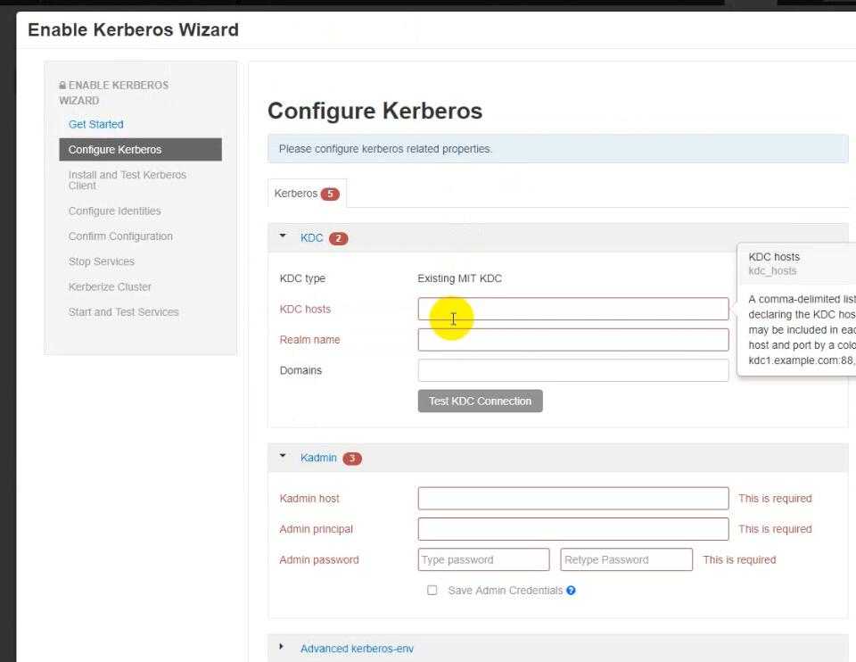Click 'This is required' beside Admin password
856x662 pixels.
pos(739,560)
